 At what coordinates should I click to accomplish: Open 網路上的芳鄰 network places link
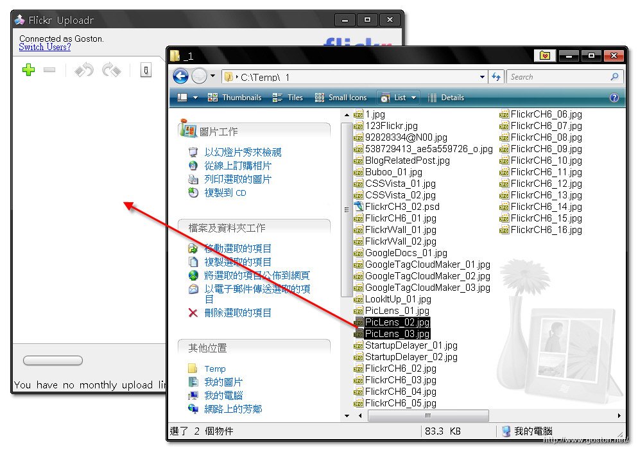click(x=233, y=409)
